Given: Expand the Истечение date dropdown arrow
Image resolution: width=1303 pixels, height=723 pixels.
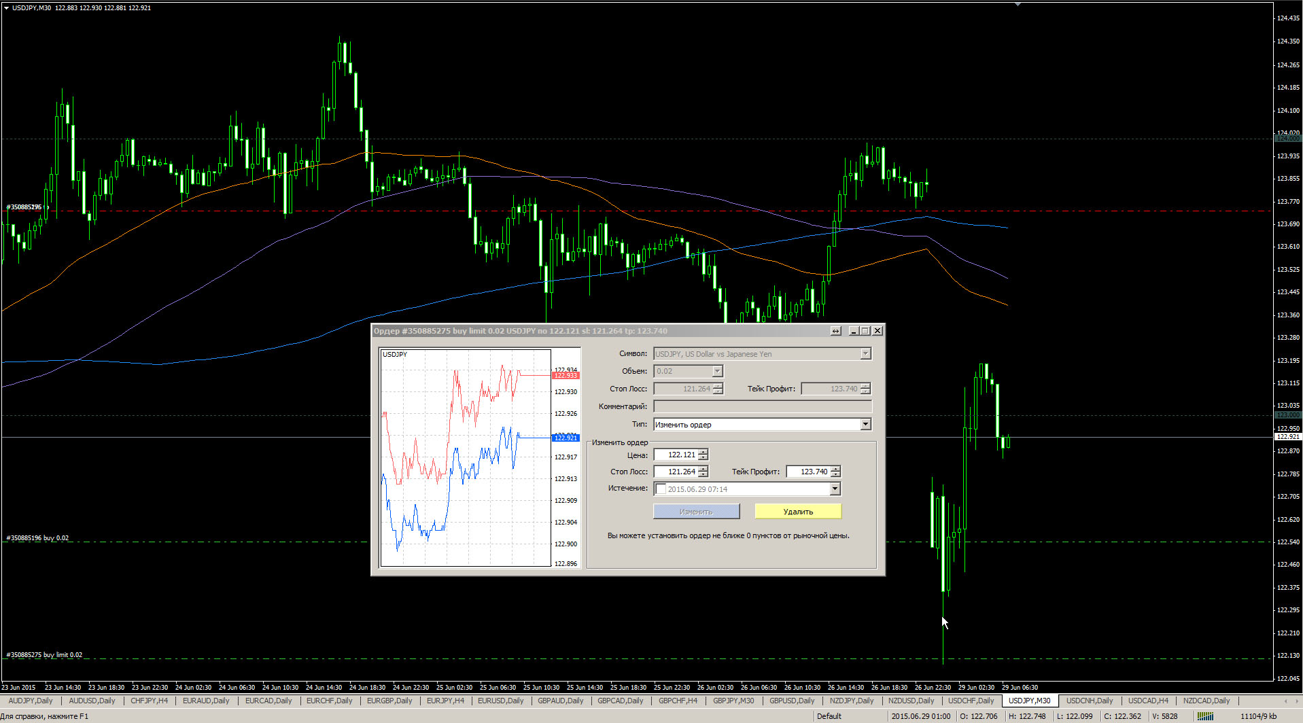Looking at the screenshot, I should coord(835,489).
